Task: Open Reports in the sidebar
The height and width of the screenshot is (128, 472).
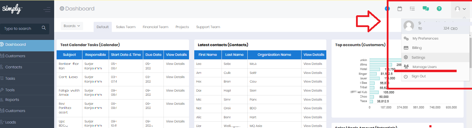Action: (x=12, y=100)
